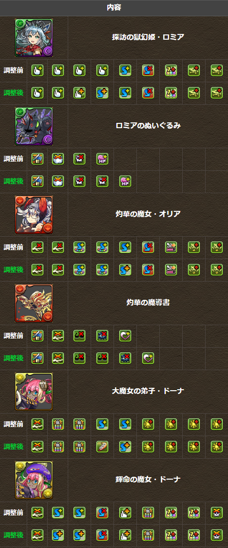Click the green 調整後 label under ロミアのぬいぐるみ

coord(13,181)
